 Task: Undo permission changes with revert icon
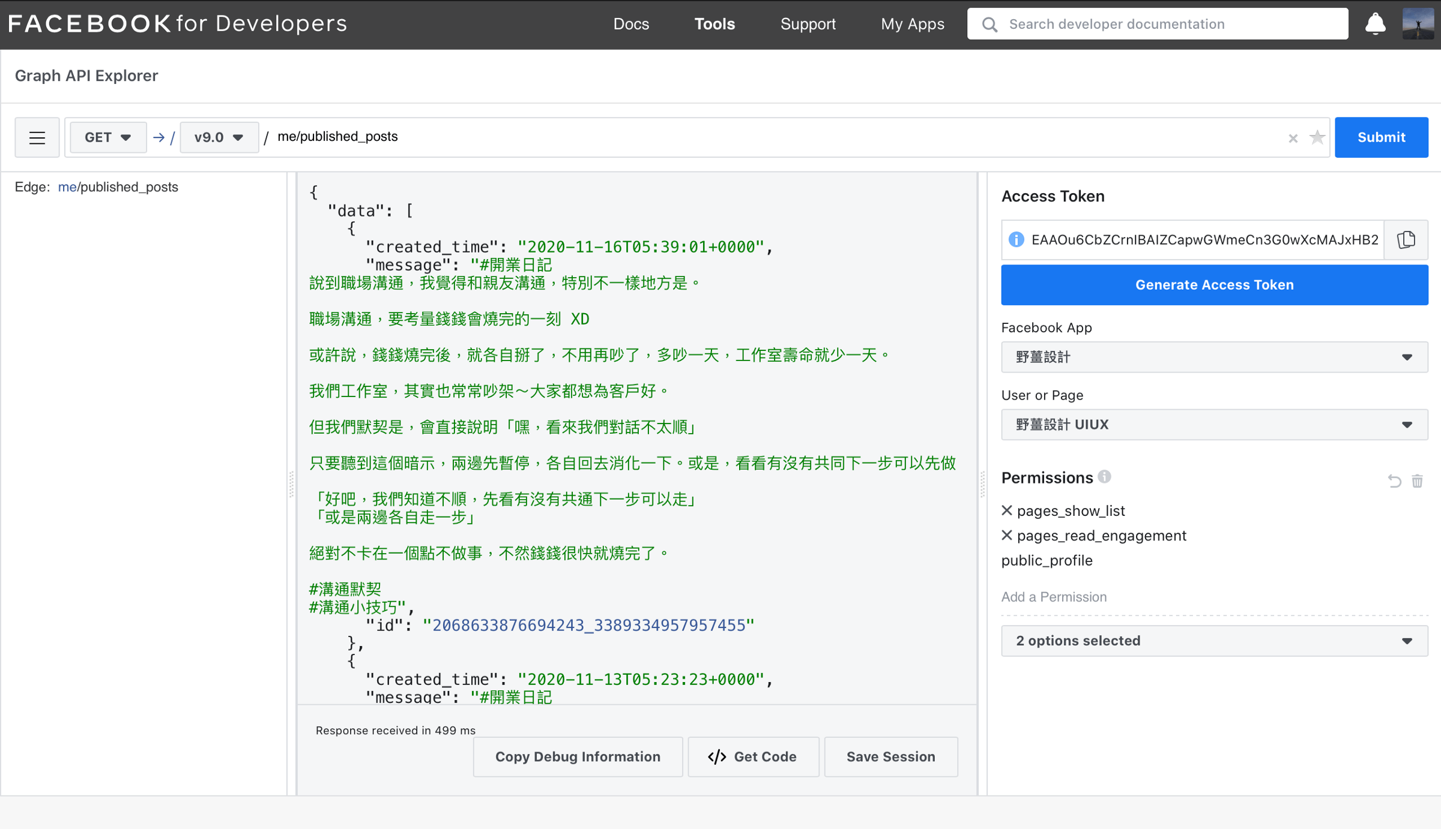click(x=1394, y=481)
